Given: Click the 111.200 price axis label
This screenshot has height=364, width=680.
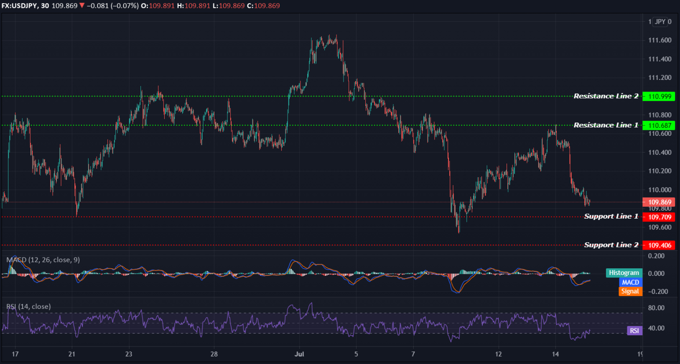Looking at the screenshot, I should pos(660,78).
